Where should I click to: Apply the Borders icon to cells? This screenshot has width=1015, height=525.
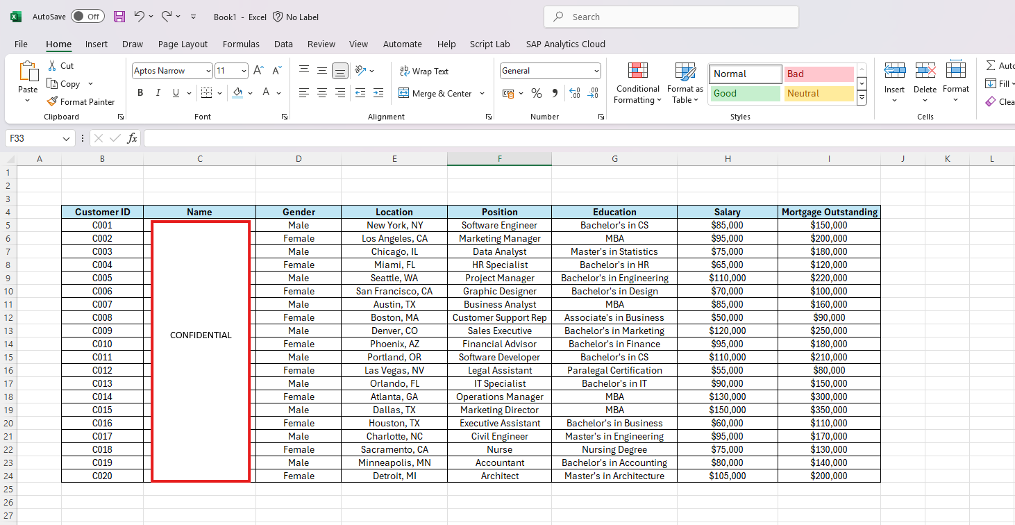[x=206, y=93]
